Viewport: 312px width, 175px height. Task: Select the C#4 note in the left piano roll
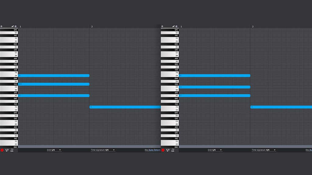coord(54,84)
